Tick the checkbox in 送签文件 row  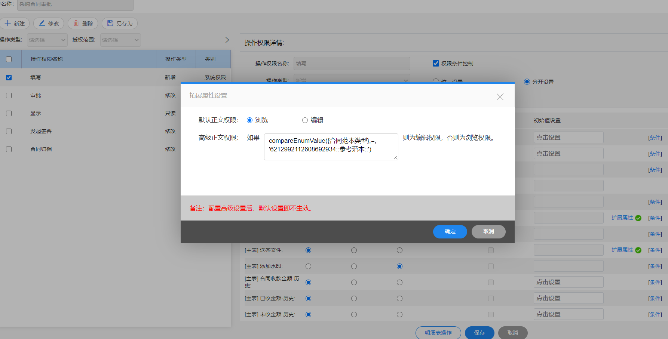point(491,250)
